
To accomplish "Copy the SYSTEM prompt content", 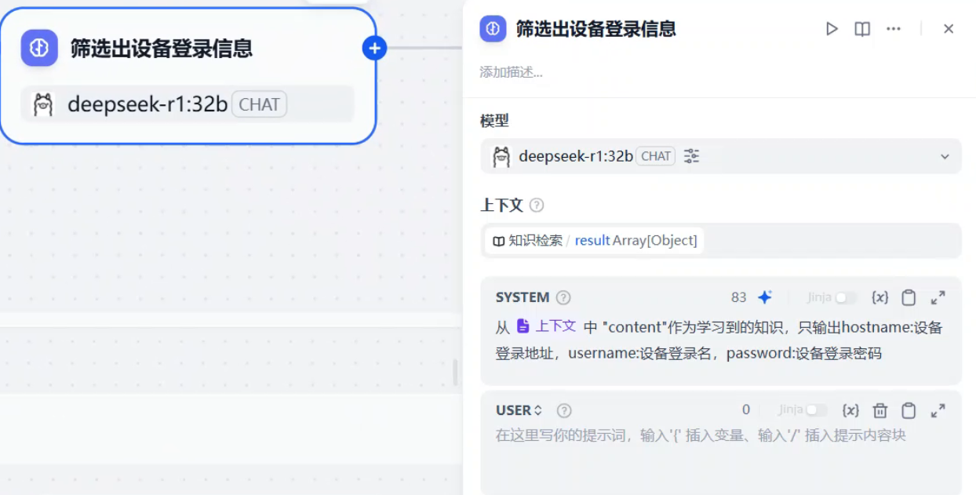I will coord(909,297).
